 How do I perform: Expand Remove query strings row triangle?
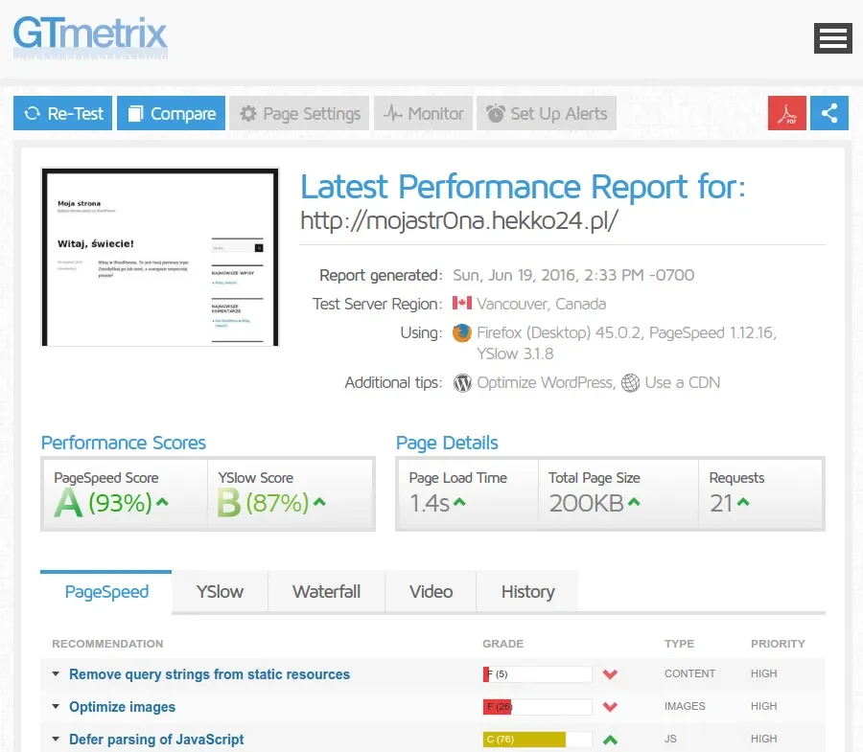pyautogui.click(x=56, y=674)
